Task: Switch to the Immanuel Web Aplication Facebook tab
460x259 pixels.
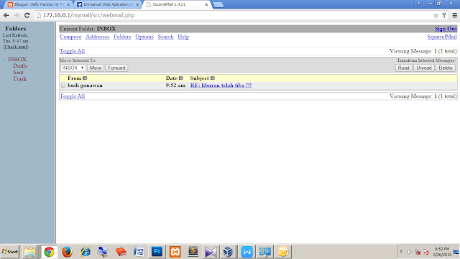Action: 107,4
